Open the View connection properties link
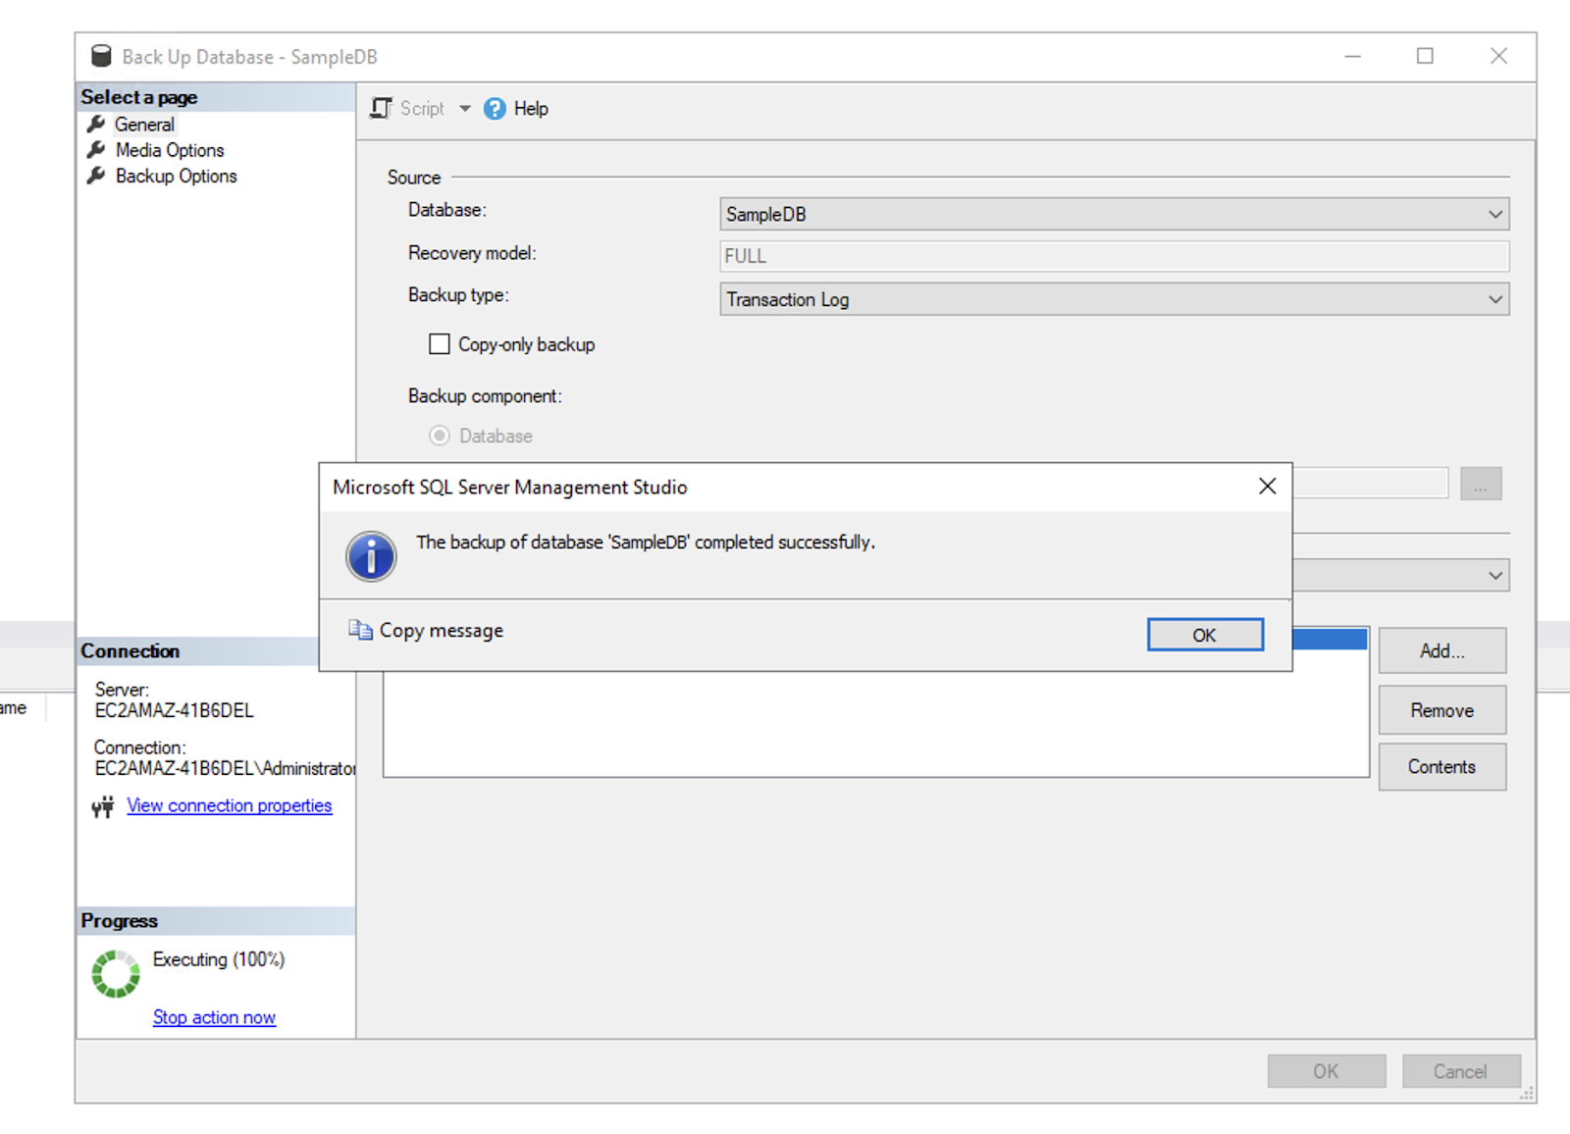The width and height of the screenshot is (1570, 1134). (x=229, y=805)
